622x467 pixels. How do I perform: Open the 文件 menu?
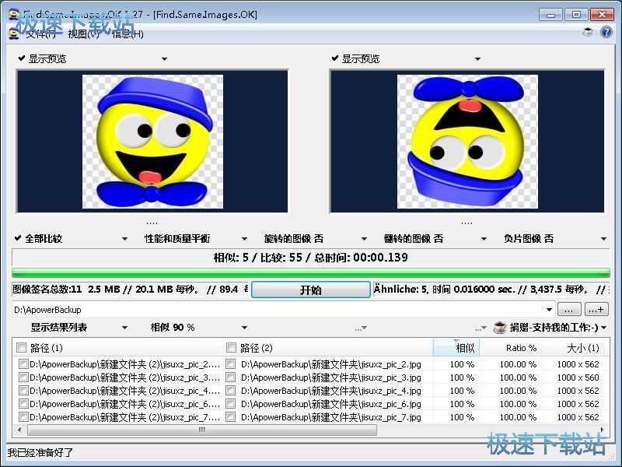pos(39,33)
